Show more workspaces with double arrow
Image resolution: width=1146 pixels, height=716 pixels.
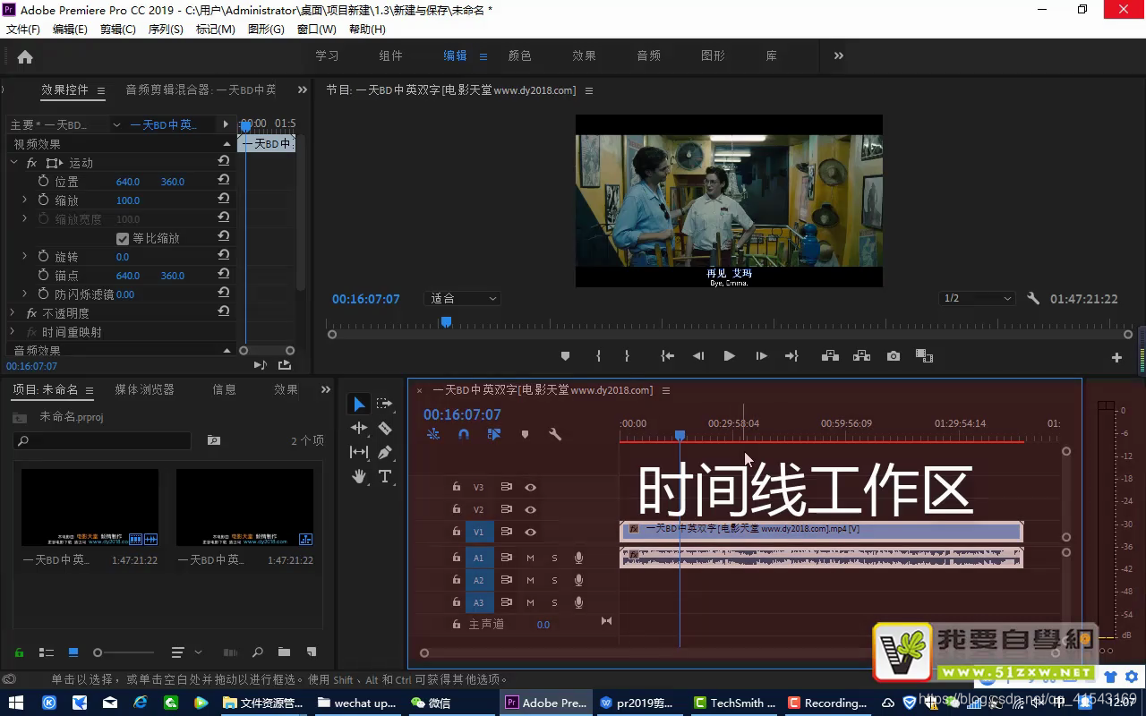tap(839, 55)
